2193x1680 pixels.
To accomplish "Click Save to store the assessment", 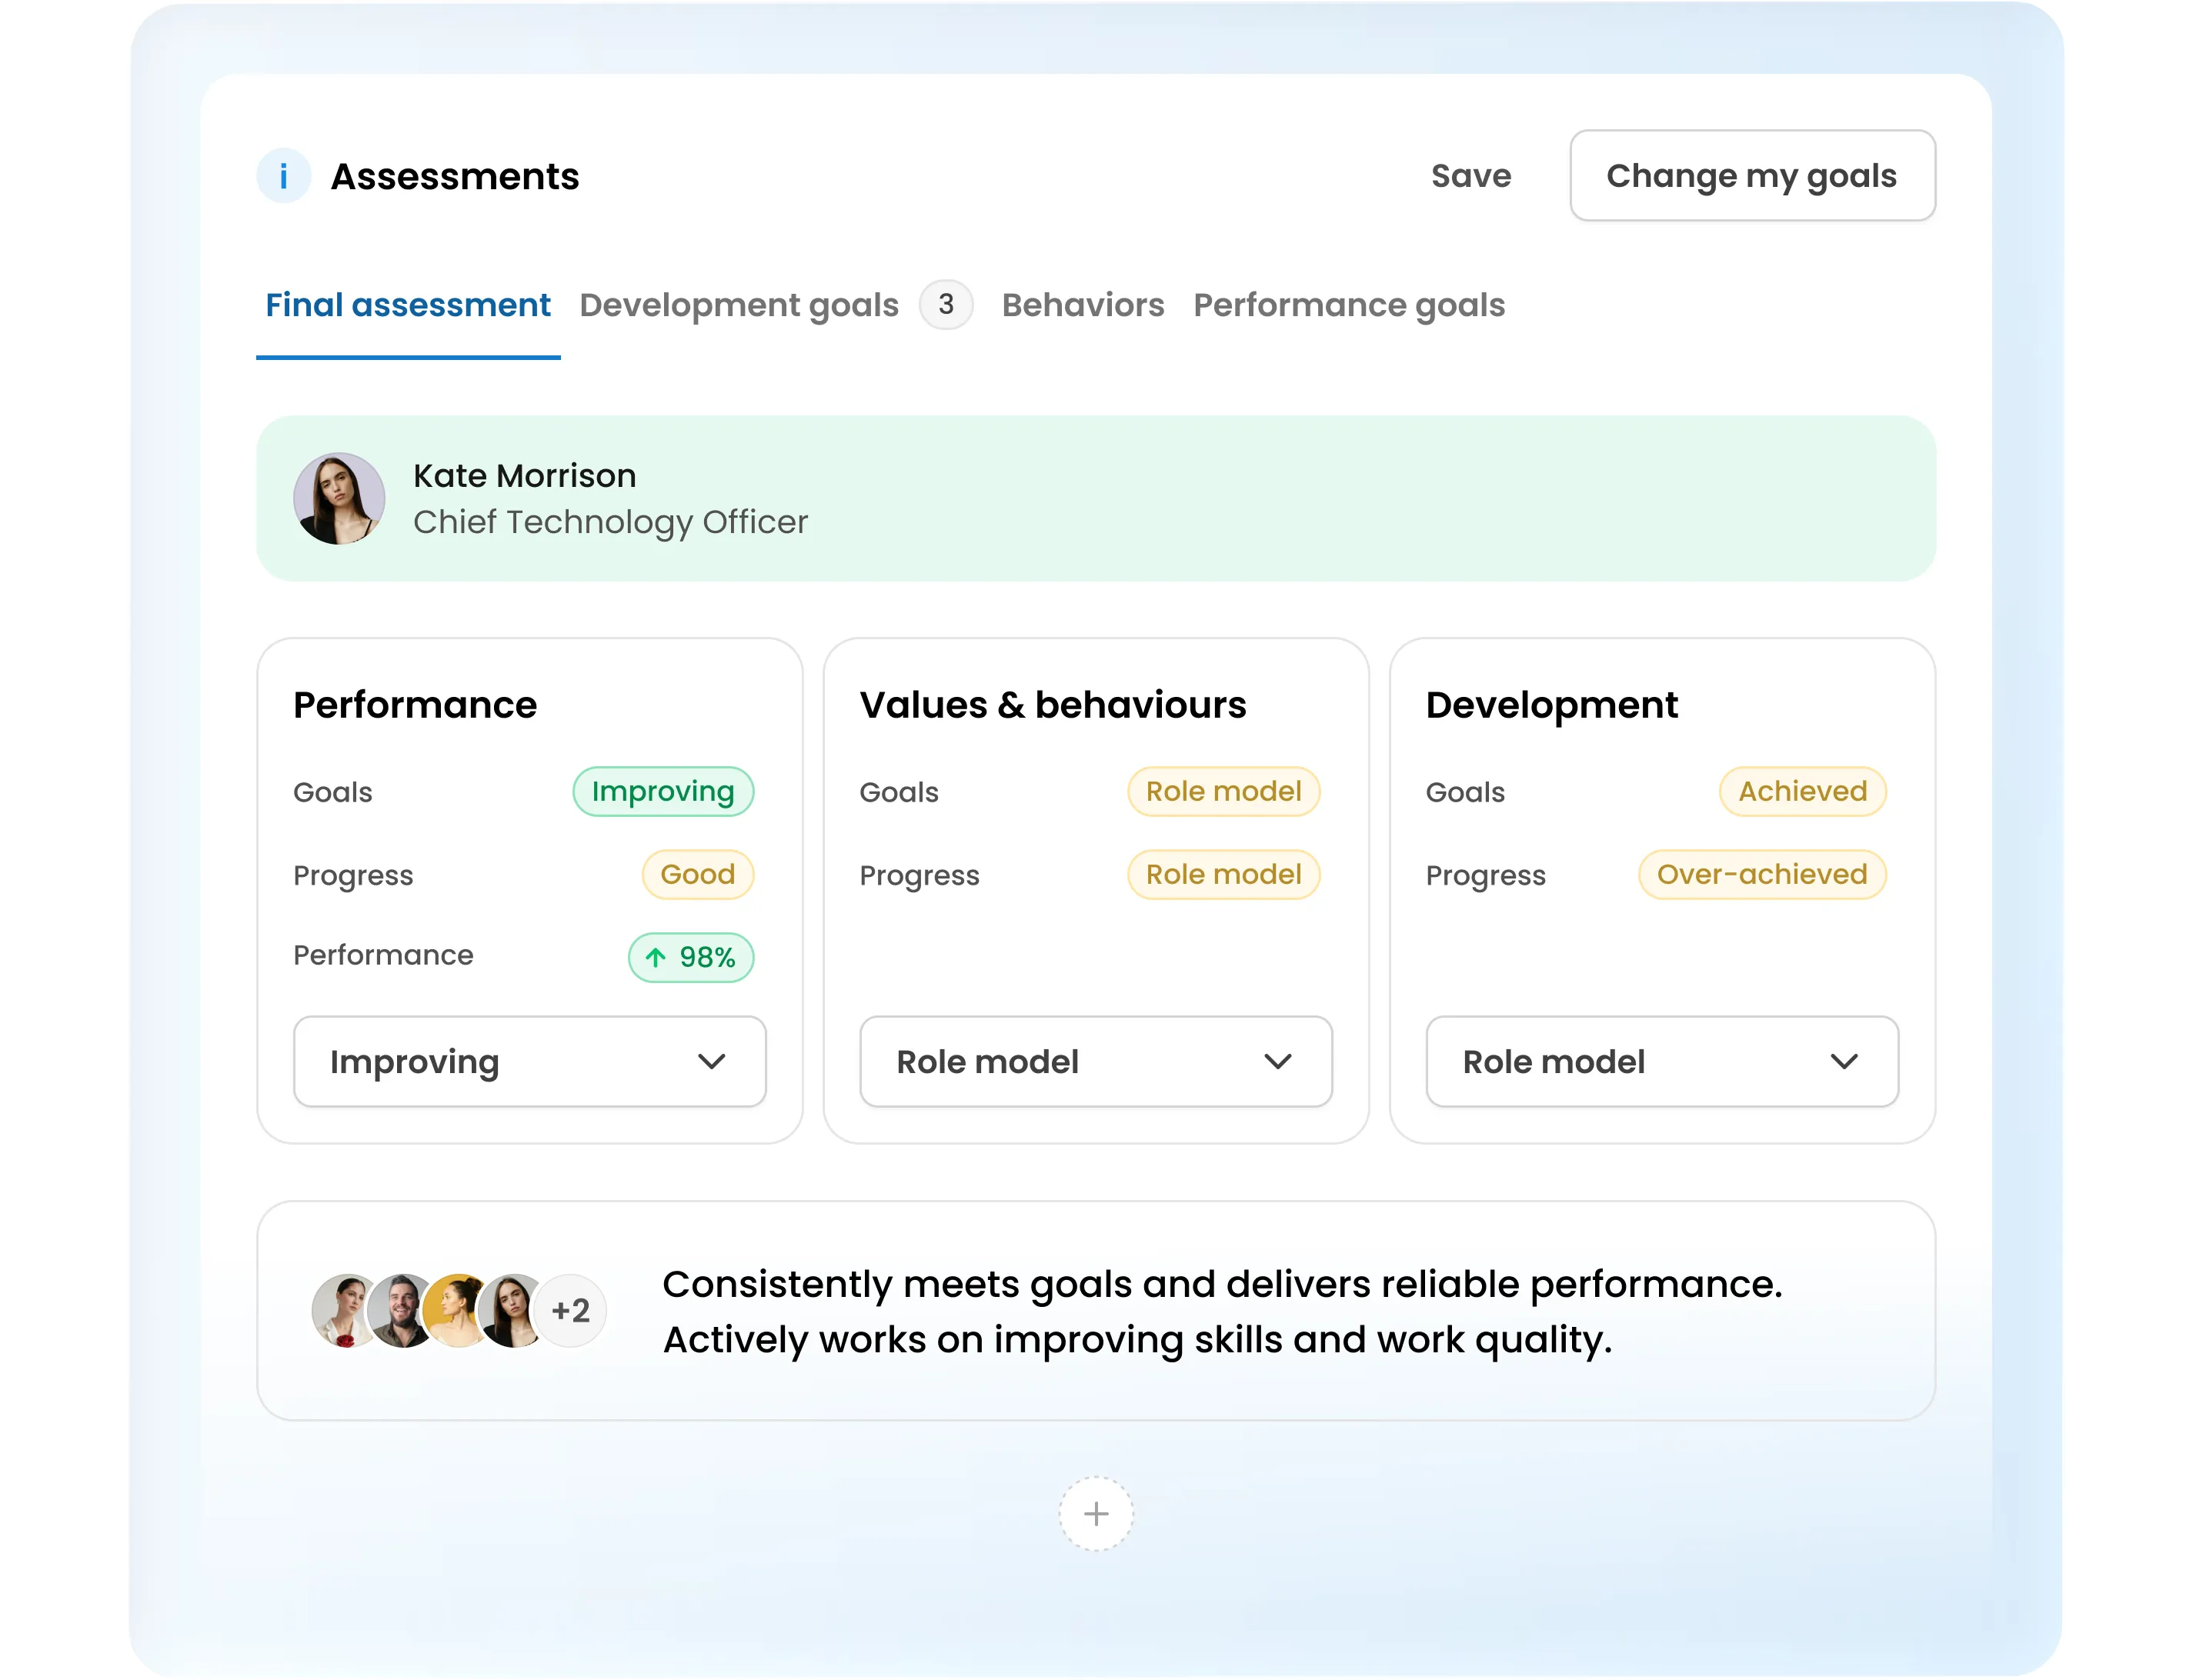I will [x=1470, y=176].
